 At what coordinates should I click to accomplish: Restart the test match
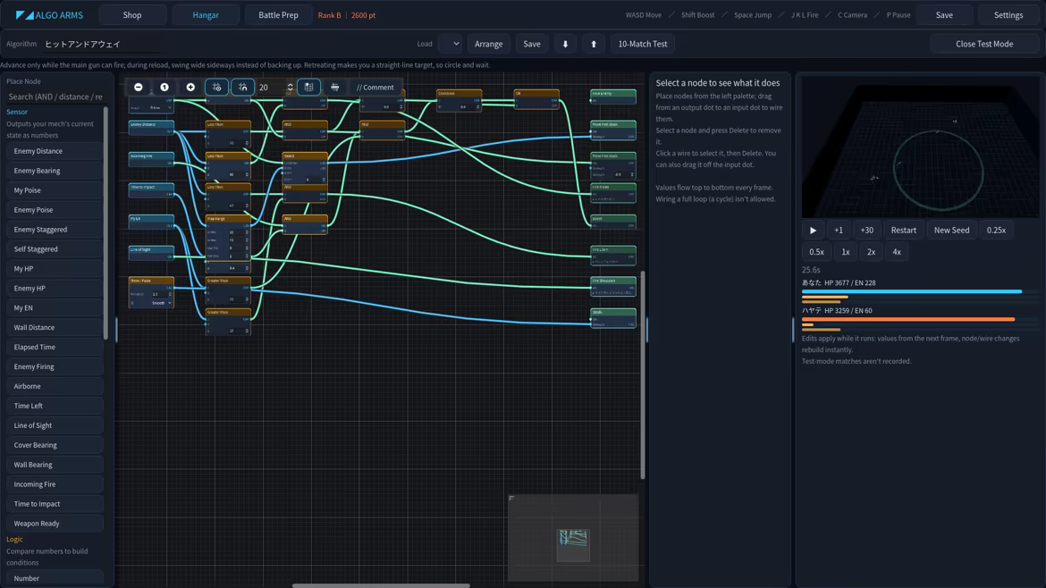pos(903,230)
